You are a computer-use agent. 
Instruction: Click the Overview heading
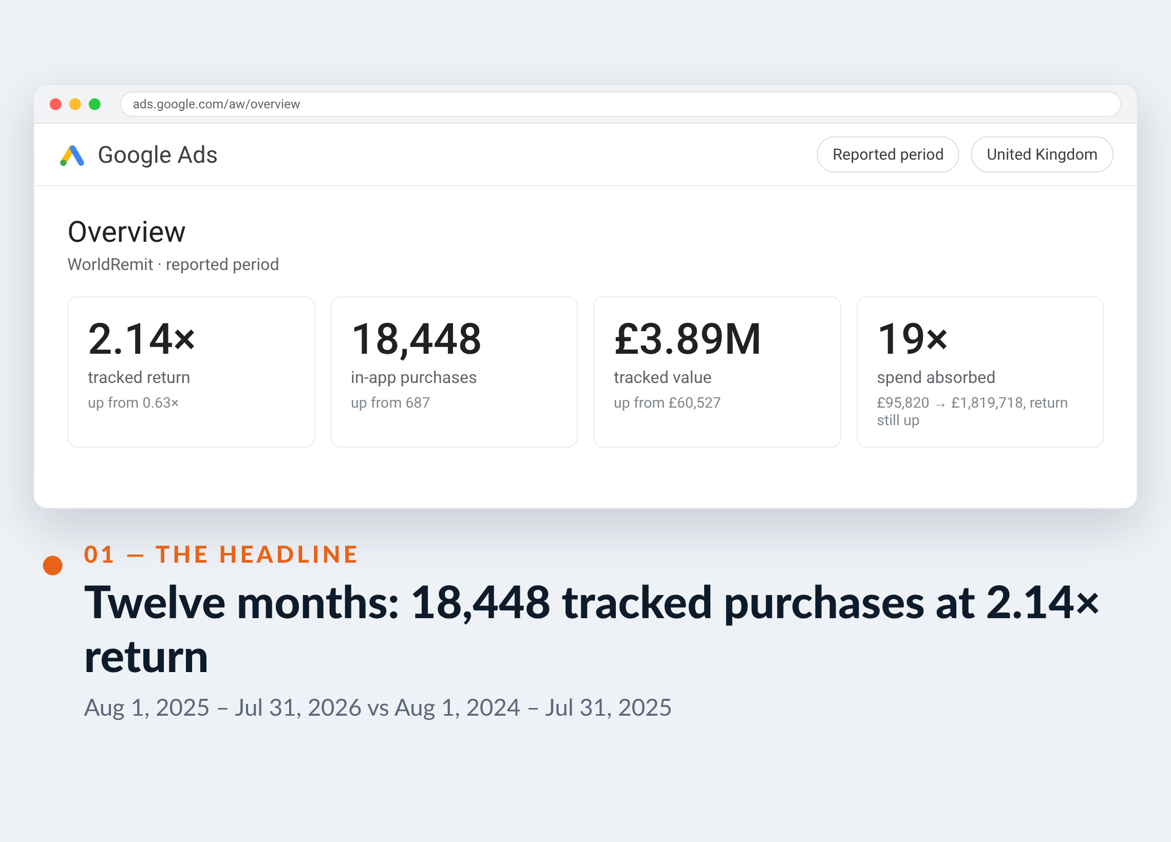pos(126,232)
